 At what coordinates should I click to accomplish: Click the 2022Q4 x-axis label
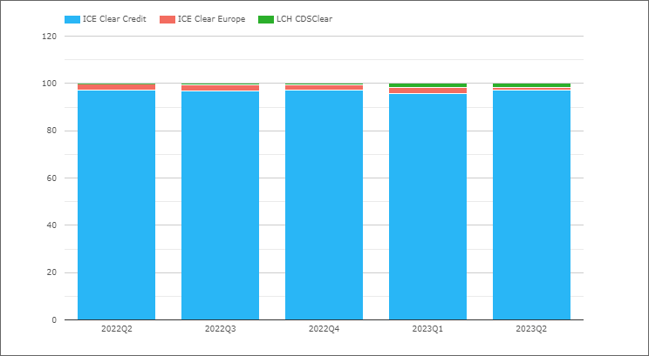pos(324,329)
